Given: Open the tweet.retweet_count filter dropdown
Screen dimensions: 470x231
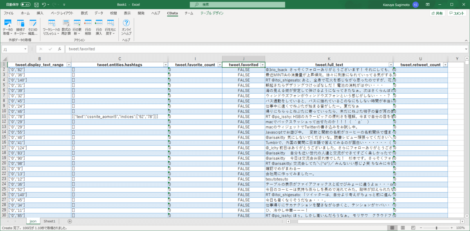Looking at the screenshot, I should click(445, 65).
